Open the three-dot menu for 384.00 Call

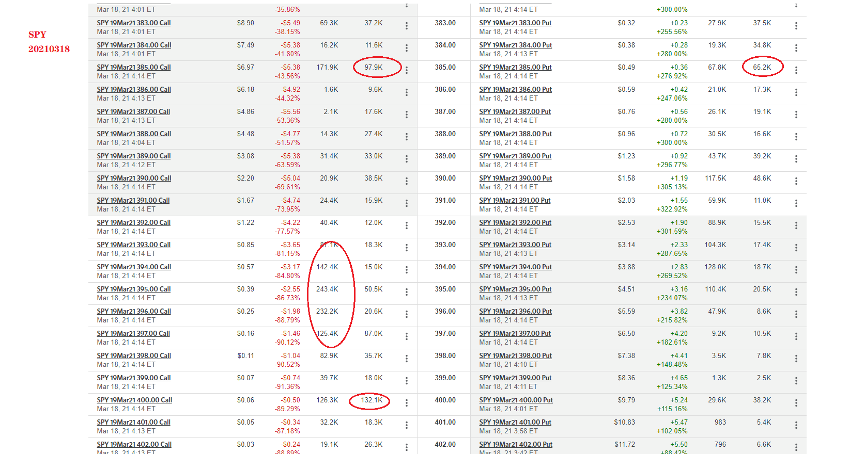(x=407, y=48)
